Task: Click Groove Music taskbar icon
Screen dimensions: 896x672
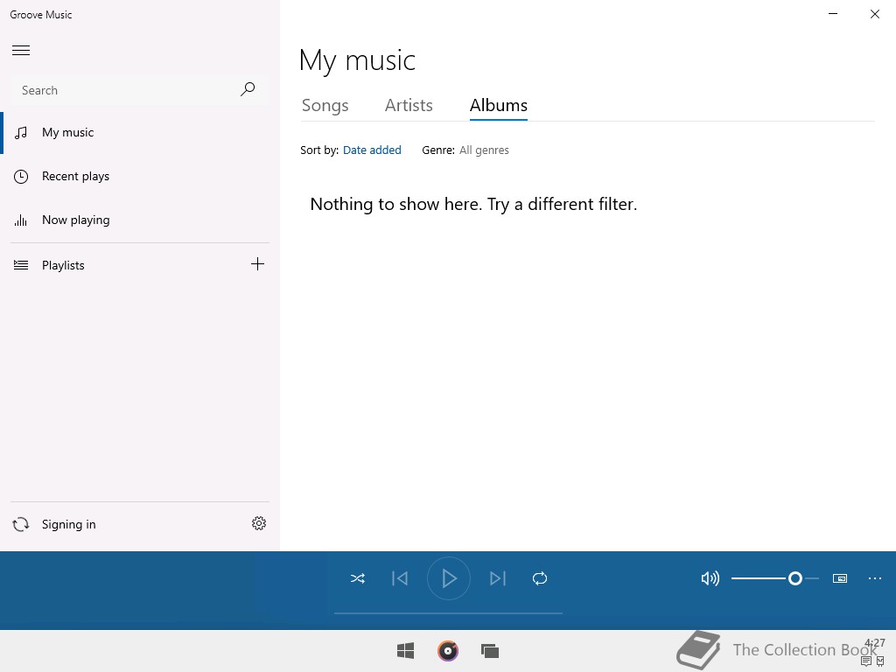Action: (448, 651)
